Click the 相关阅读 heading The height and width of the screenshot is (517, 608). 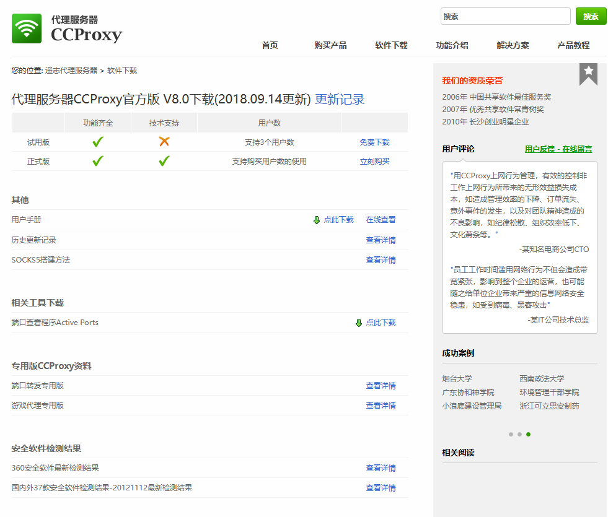(x=459, y=453)
